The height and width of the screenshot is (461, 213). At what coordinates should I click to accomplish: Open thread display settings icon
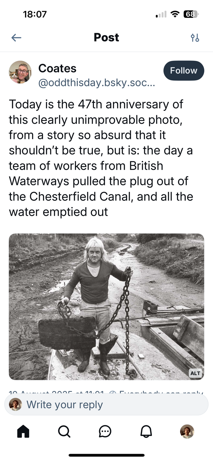coord(195,37)
